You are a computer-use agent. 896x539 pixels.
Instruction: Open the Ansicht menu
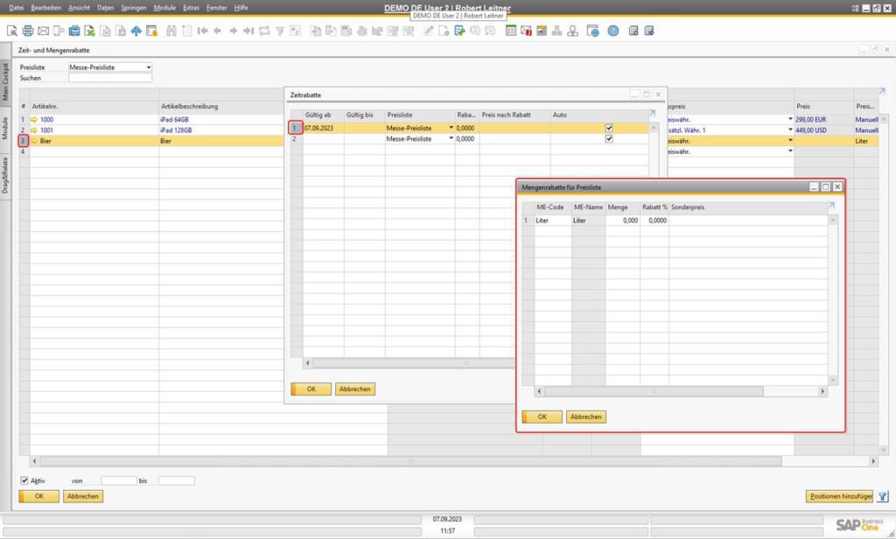[79, 8]
